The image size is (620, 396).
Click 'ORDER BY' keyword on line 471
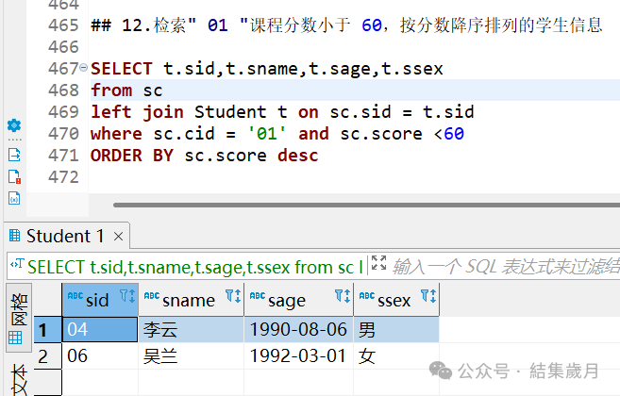click(x=132, y=156)
